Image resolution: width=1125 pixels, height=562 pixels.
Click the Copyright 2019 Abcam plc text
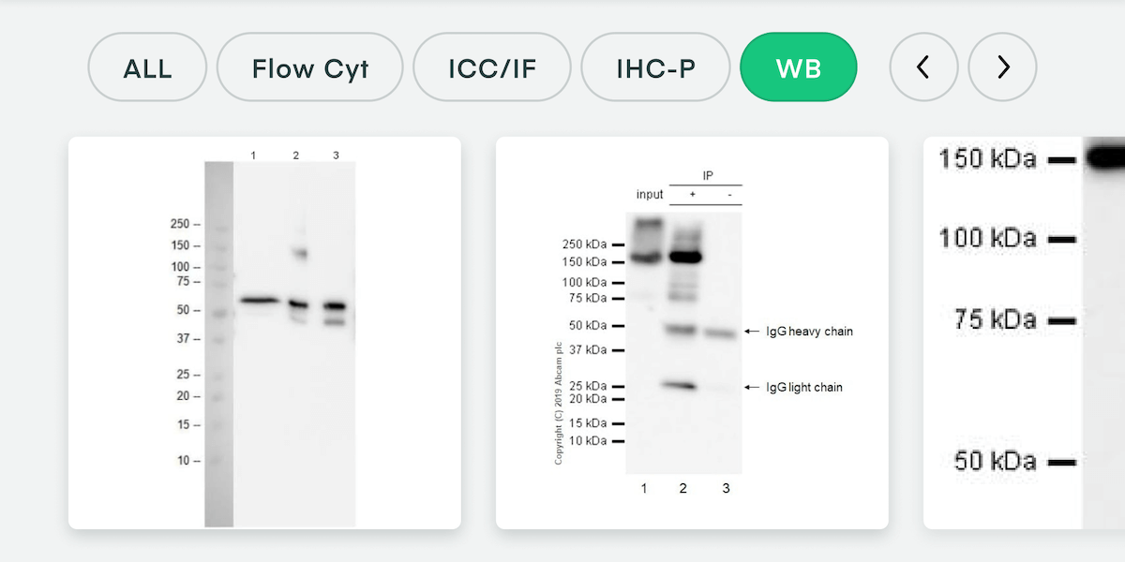point(559,404)
